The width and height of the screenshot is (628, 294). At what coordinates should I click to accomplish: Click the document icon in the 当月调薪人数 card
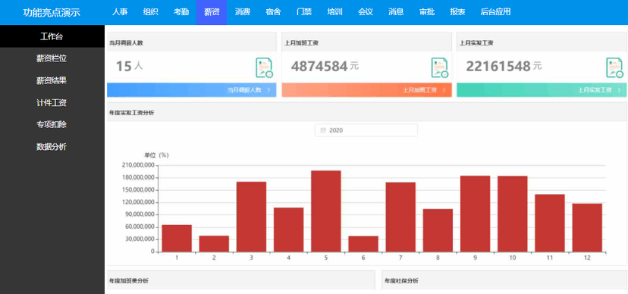coord(265,67)
